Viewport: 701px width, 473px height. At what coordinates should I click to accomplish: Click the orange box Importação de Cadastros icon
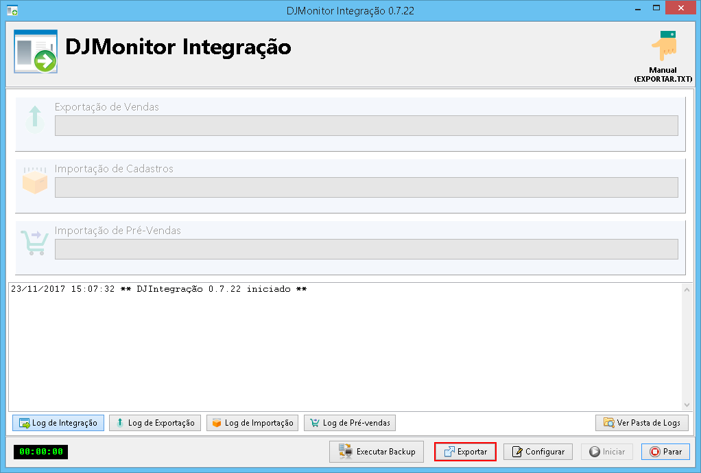pyautogui.click(x=35, y=181)
